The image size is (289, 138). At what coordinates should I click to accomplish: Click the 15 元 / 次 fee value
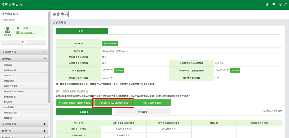coord(107,78)
